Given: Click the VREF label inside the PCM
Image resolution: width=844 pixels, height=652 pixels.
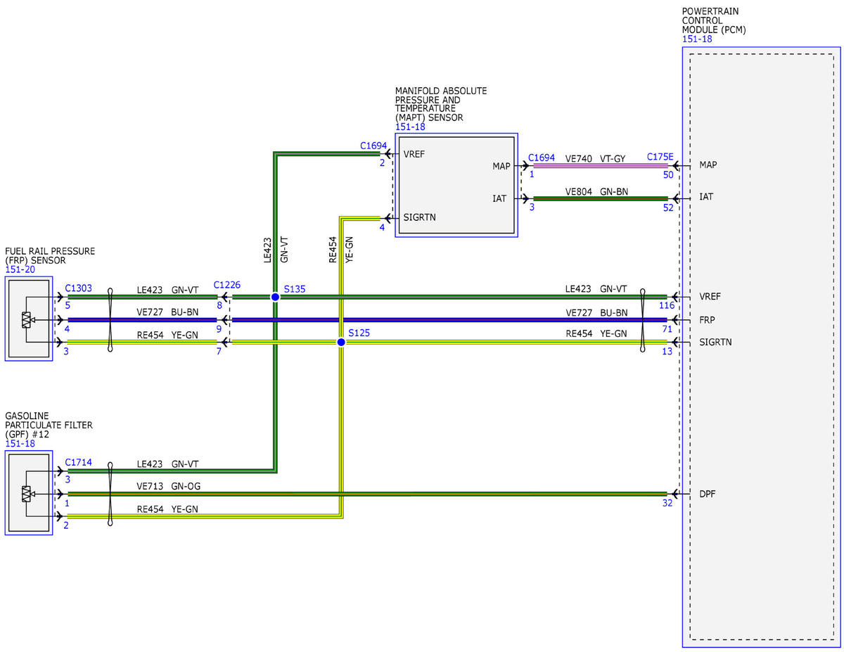Looking at the screenshot, I should point(711,297).
